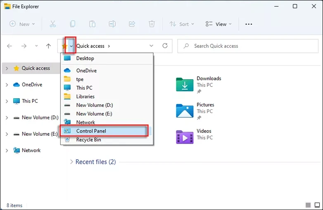Choose Recycle Bin in the dropdown list
Screen dimensions: 323x210
88,140
